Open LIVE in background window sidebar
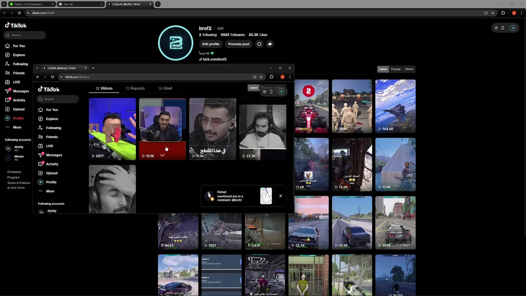Image resolution: width=526 pixels, height=296 pixels. click(13, 82)
